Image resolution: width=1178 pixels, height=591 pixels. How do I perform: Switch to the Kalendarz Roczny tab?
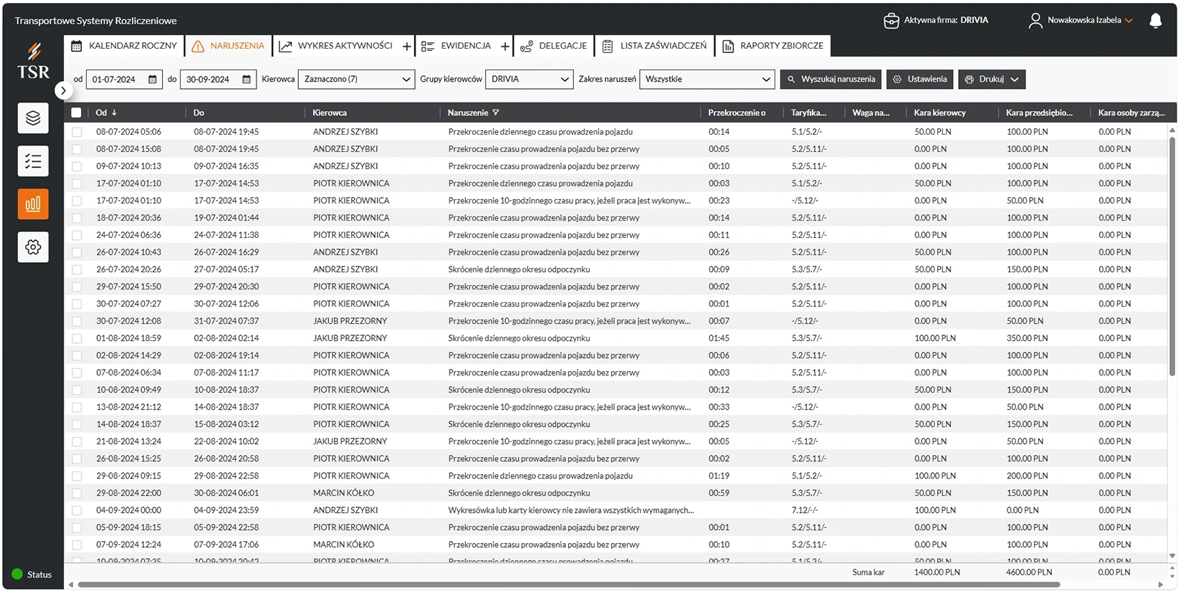pyautogui.click(x=124, y=46)
